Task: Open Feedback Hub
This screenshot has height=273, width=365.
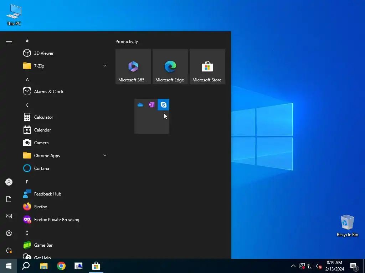Action: point(65,194)
